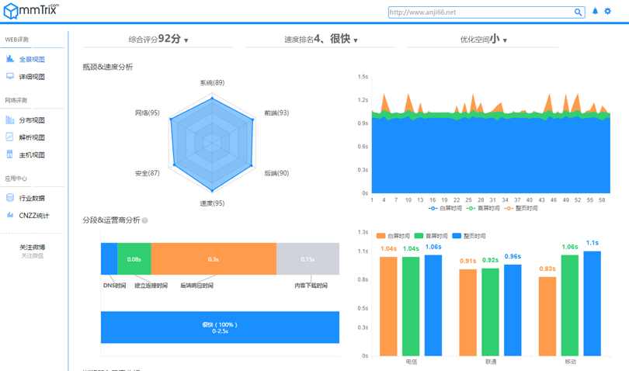This screenshot has height=371, width=629.
Task: Click the 网络(95) radar label
Action: click(148, 113)
